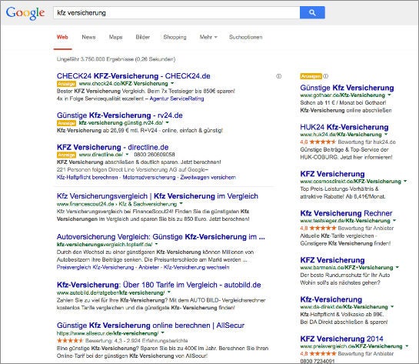
Task: Click the Anzeige badge under CHECK24 title
Action: coord(66,84)
